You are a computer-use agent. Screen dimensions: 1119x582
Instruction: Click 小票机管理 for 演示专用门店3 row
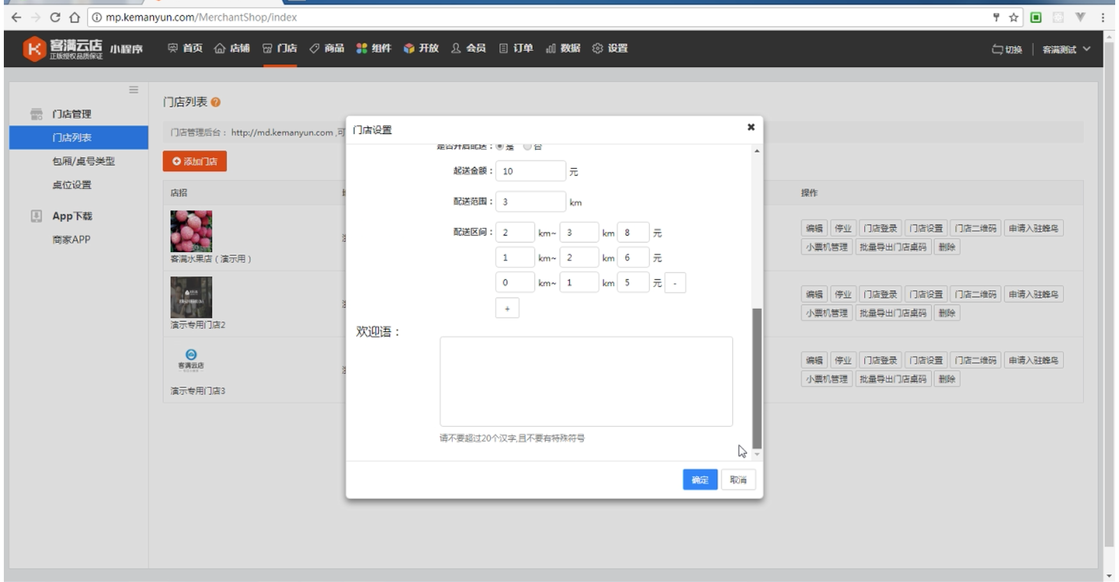coord(826,379)
